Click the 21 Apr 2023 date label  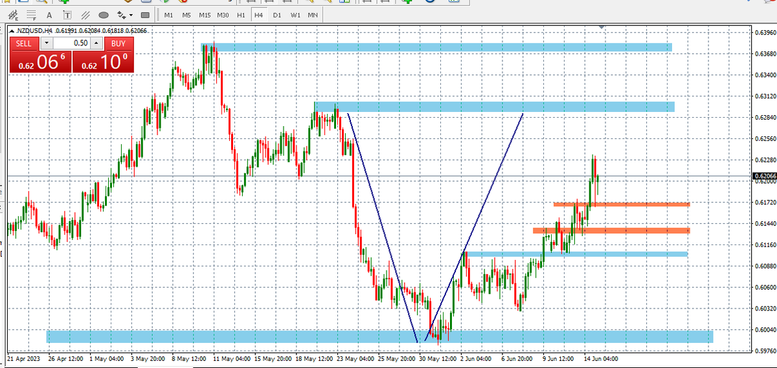pyautogui.click(x=24, y=358)
